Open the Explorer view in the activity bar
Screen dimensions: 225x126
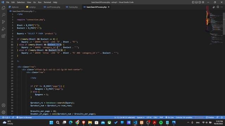(x=4, y=8)
